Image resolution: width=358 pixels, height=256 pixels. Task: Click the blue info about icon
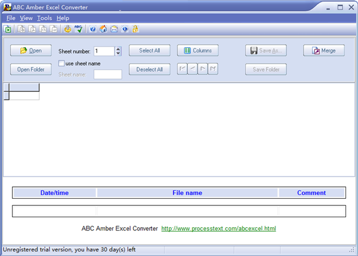pos(125,29)
